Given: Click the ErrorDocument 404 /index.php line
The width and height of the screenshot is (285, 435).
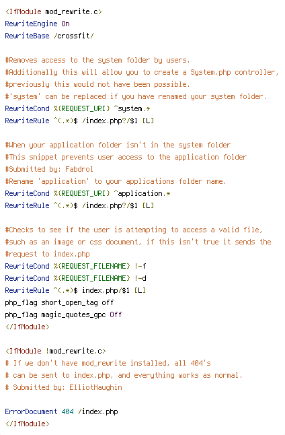Looking at the screenshot, I should (61, 411).
